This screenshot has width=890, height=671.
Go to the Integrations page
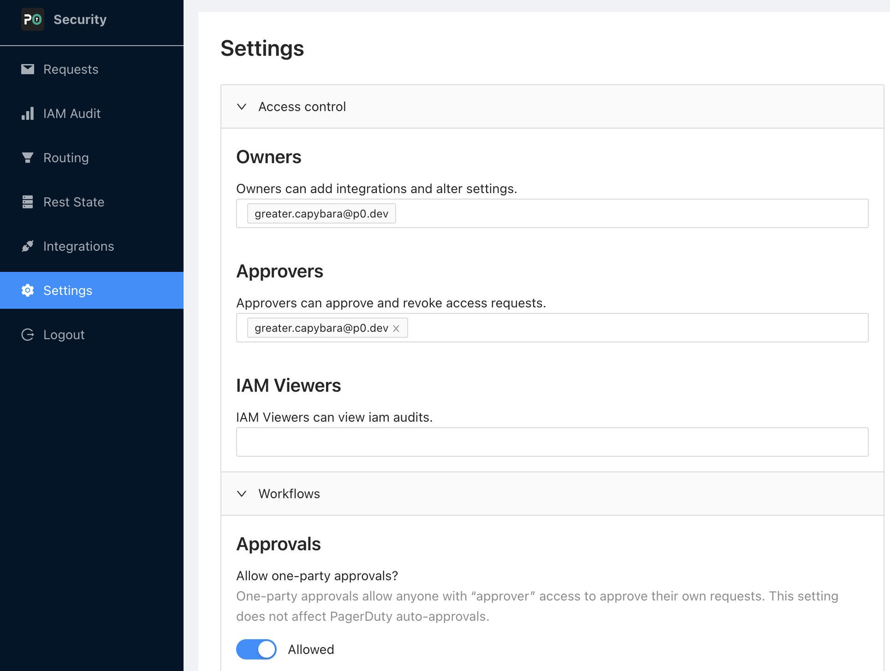click(x=78, y=246)
